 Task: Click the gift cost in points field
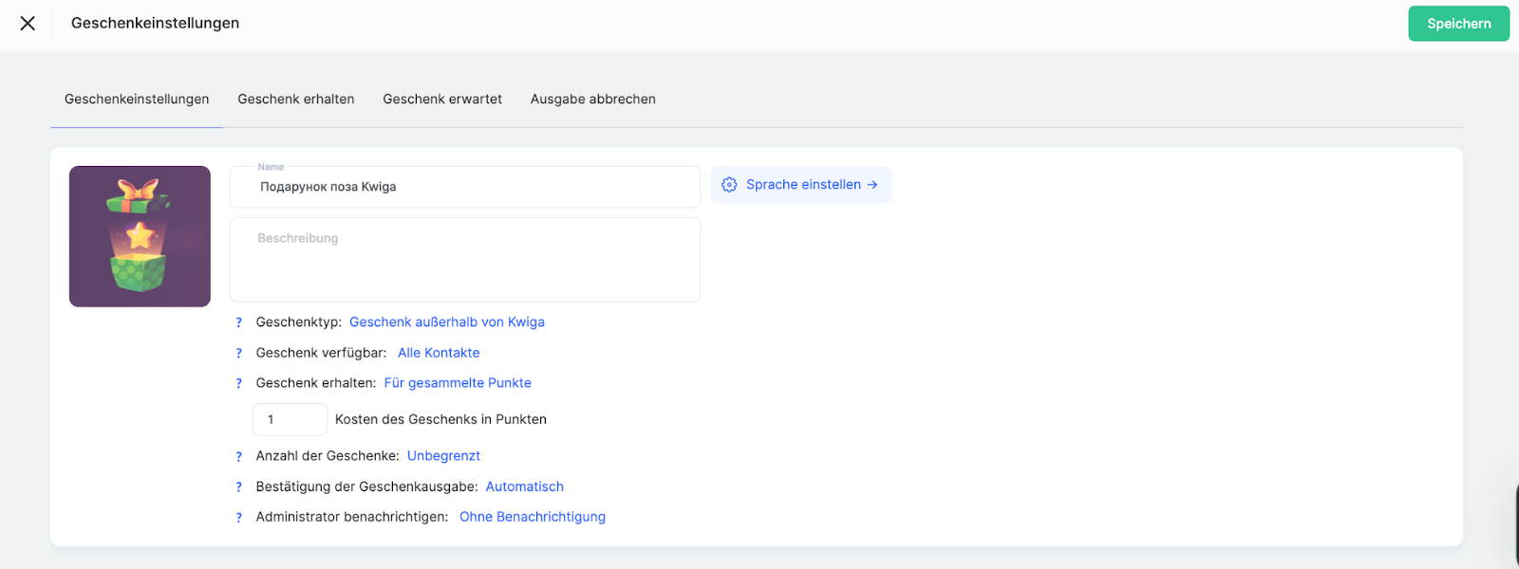click(290, 419)
